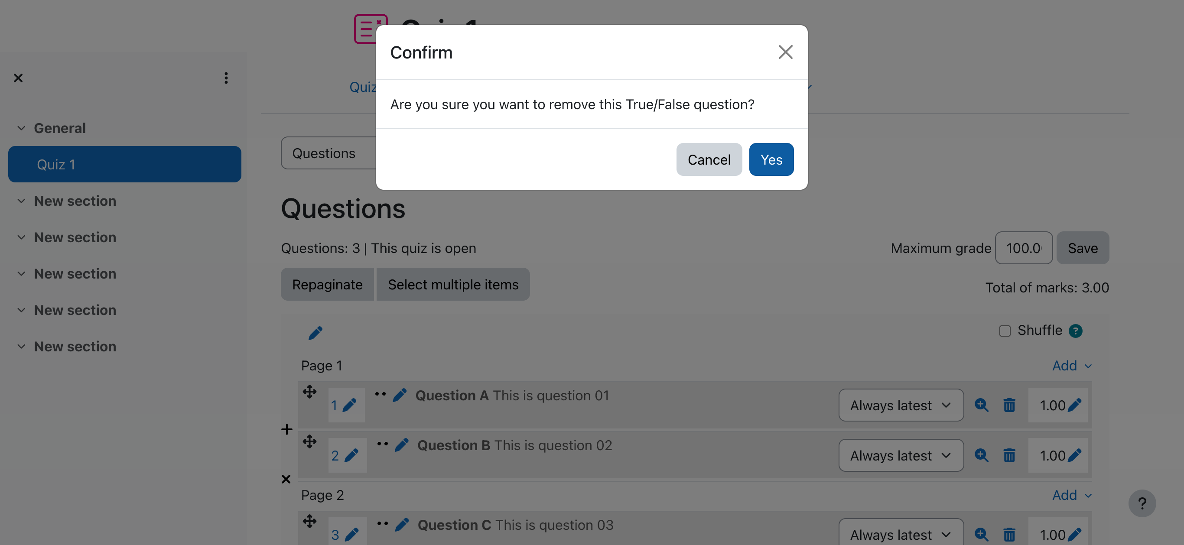Image resolution: width=1184 pixels, height=545 pixels.
Task: Remove the page break after Question B
Action: point(286,479)
